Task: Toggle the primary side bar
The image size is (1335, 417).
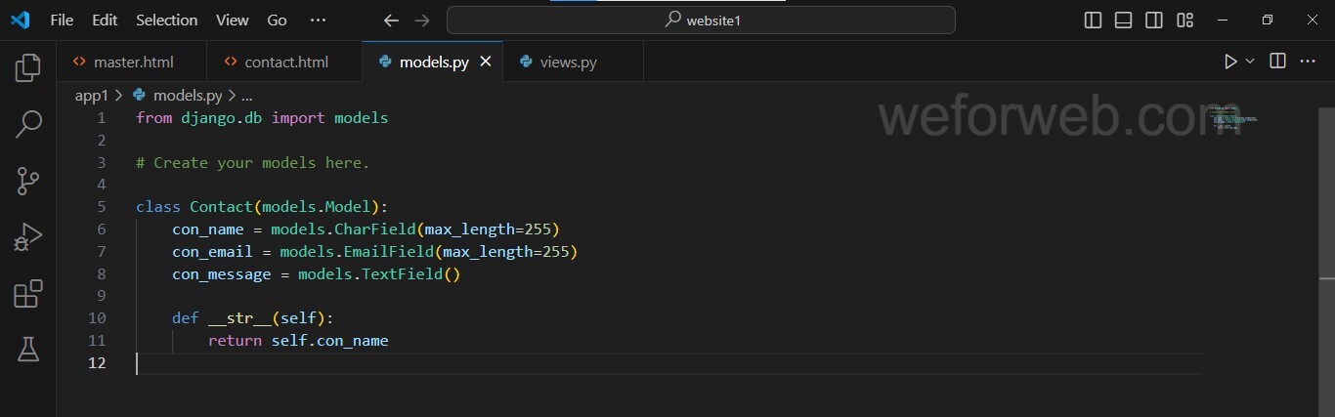Action: pos(1094,20)
